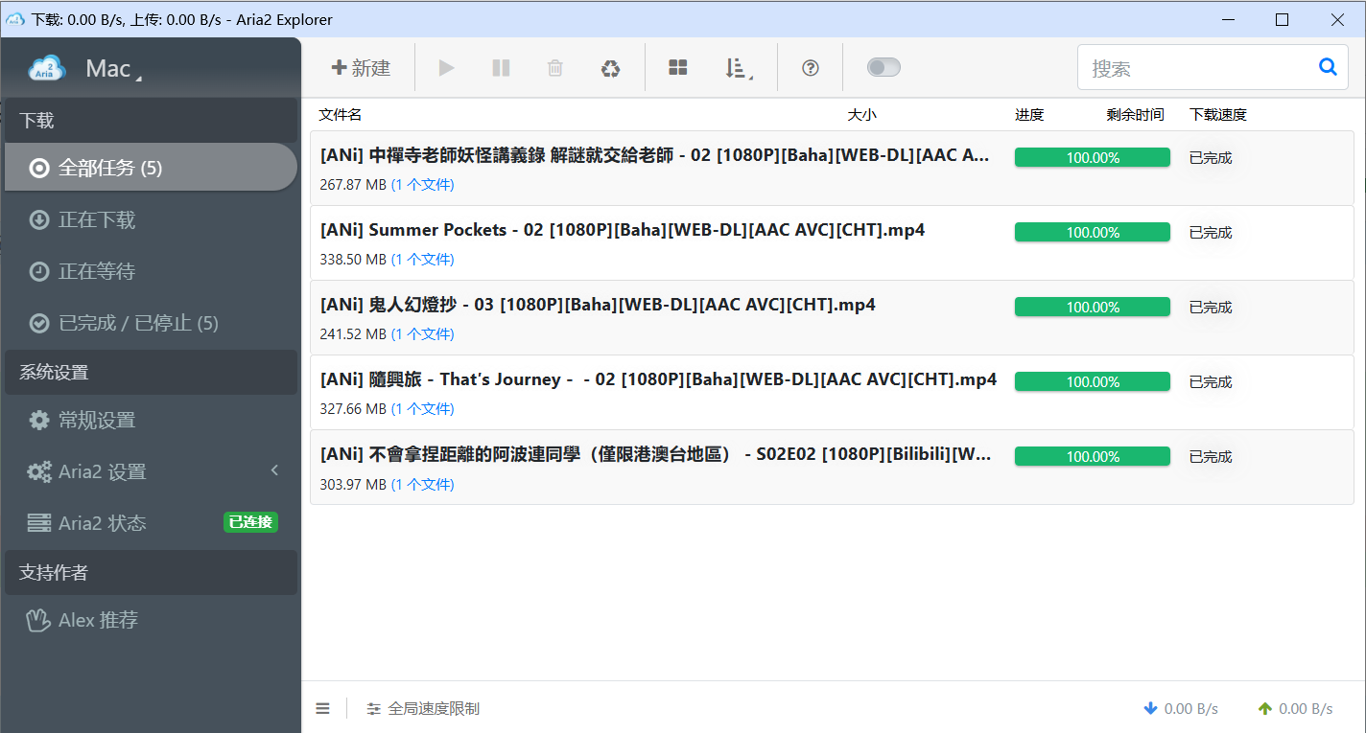Click the Aria2 cloud logo icon
The image size is (1366, 733).
(46, 68)
